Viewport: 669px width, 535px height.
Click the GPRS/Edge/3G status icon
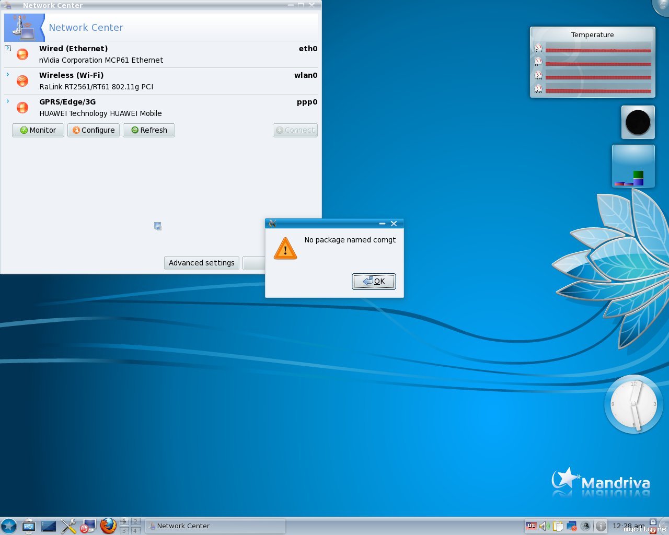[x=22, y=108]
